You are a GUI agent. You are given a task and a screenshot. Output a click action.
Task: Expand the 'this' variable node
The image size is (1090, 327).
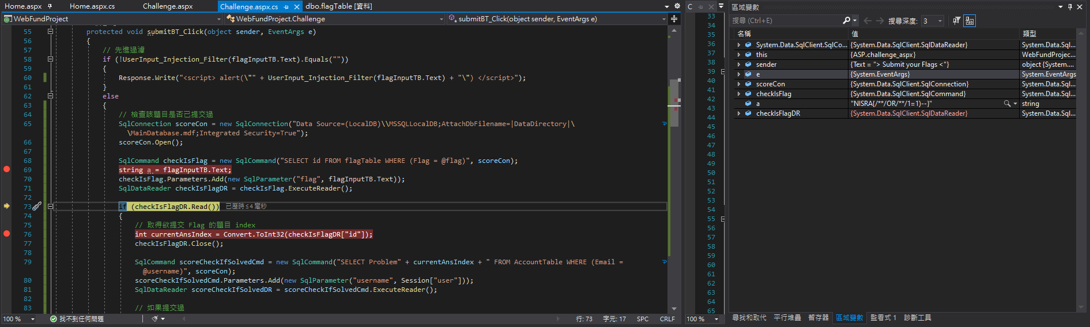[739, 55]
